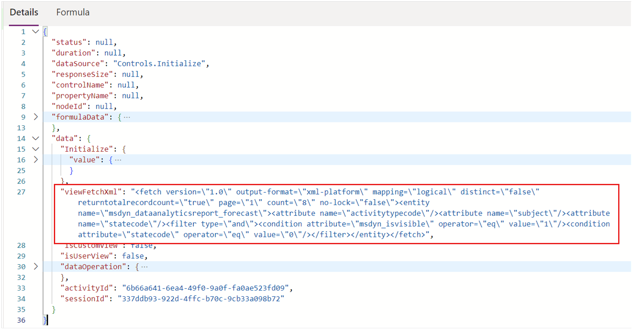Switch to the Details tab
Image resolution: width=633 pixels, height=330 pixels.
click(24, 12)
